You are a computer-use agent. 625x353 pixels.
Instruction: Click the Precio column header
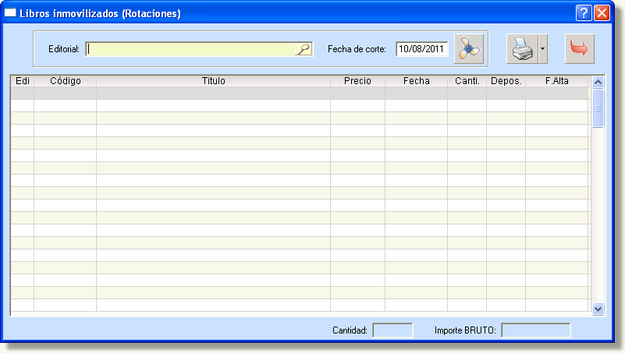pyautogui.click(x=357, y=81)
